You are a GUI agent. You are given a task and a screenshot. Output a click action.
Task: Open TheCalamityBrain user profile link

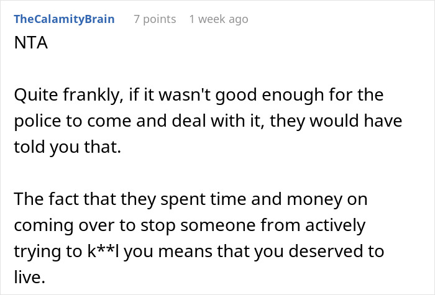[x=64, y=19]
